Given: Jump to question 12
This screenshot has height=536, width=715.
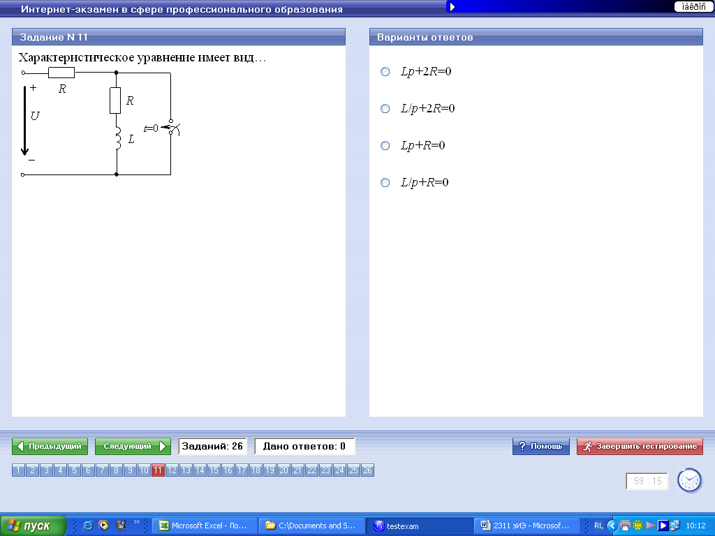Looking at the screenshot, I should [x=172, y=470].
